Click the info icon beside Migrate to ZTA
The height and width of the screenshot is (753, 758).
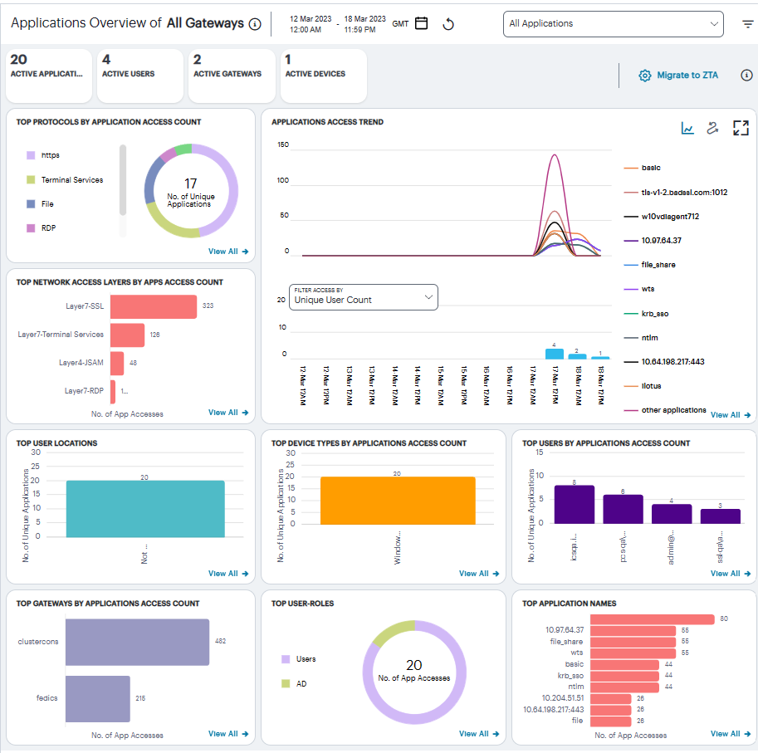coord(746,75)
